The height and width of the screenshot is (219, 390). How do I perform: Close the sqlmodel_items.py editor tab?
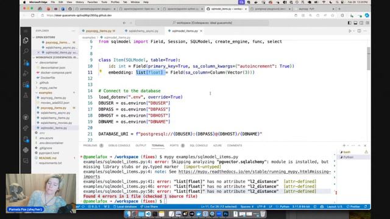click(x=201, y=31)
